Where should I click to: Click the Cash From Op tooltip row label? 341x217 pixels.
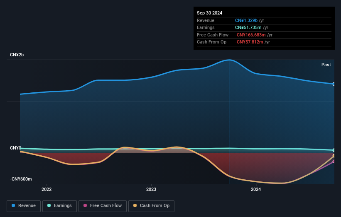tap(211, 42)
